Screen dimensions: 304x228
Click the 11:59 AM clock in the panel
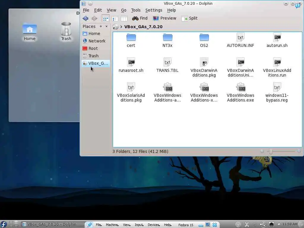point(290,224)
